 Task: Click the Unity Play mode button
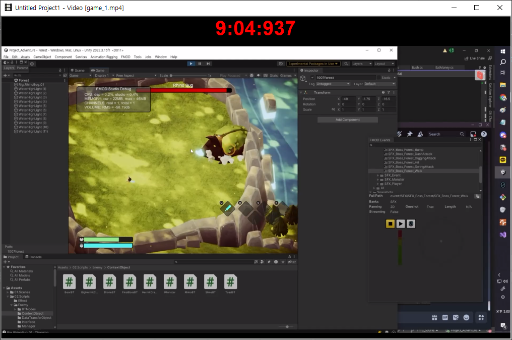191,64
